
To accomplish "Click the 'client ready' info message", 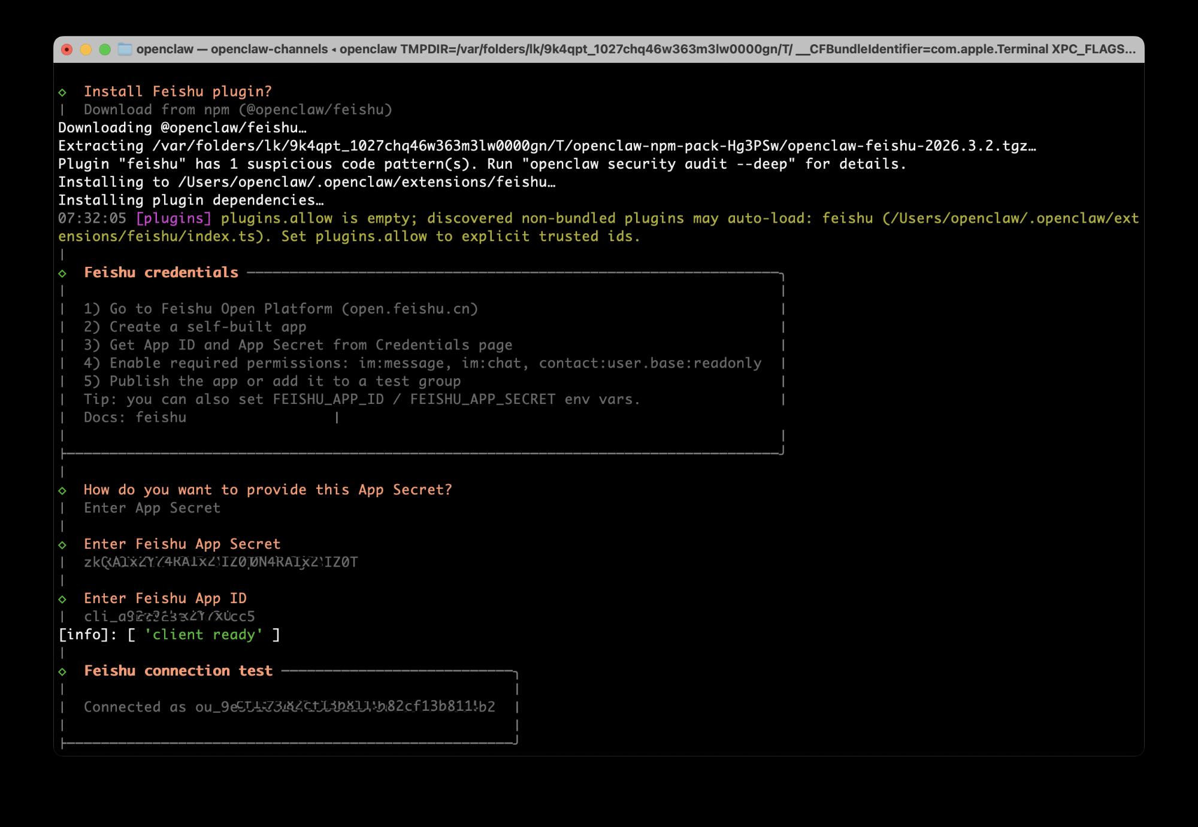I will click(x=204, y=634).
